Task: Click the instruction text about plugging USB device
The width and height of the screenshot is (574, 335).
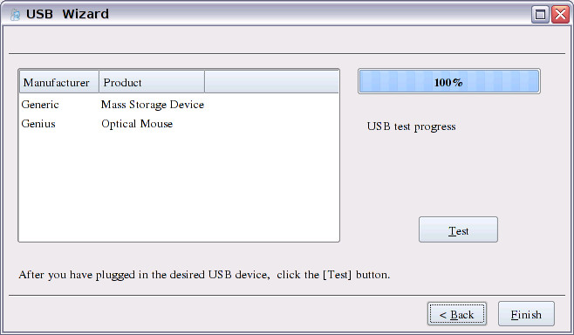Action: (x=204, y=275)
